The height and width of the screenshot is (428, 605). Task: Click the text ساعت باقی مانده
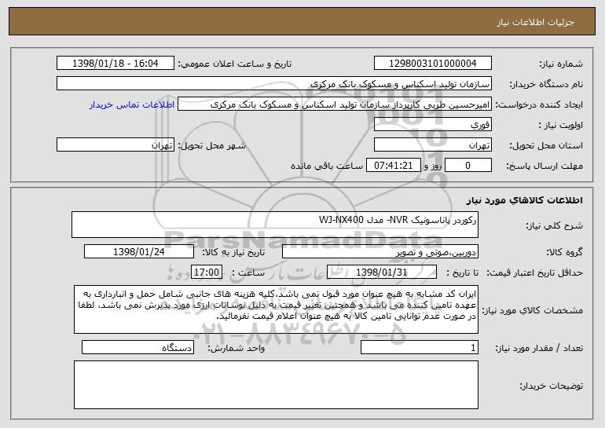327,166
